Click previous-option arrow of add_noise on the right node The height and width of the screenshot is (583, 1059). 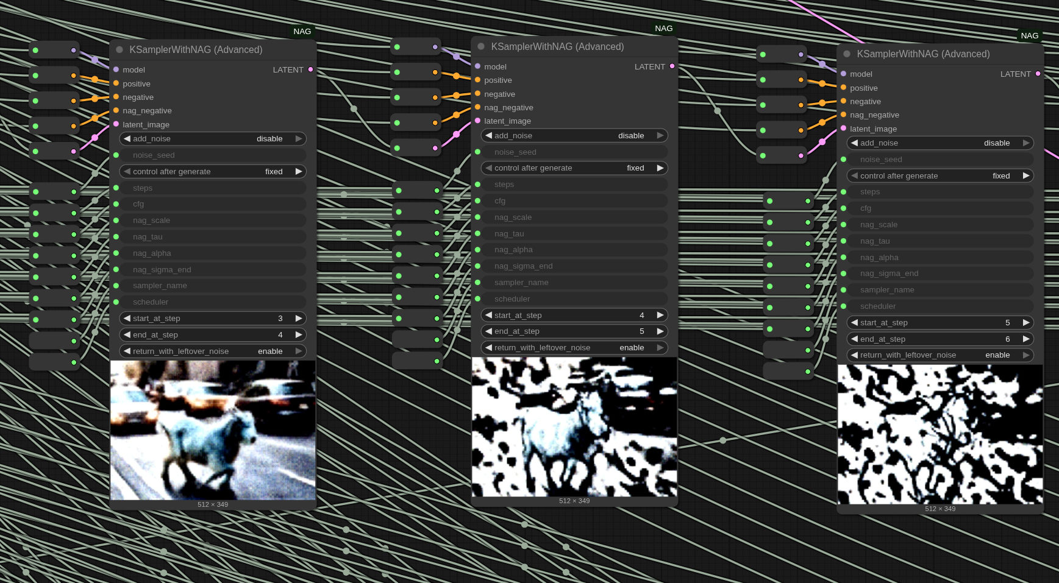854,143
